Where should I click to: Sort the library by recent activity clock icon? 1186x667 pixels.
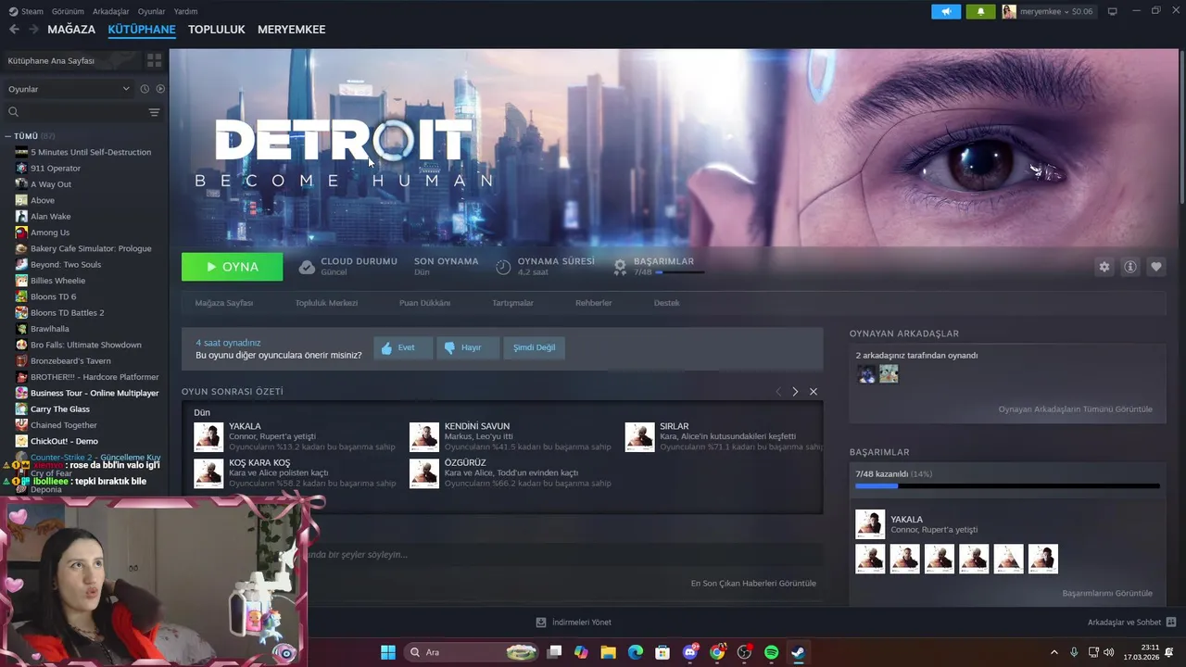click(145, 89)
